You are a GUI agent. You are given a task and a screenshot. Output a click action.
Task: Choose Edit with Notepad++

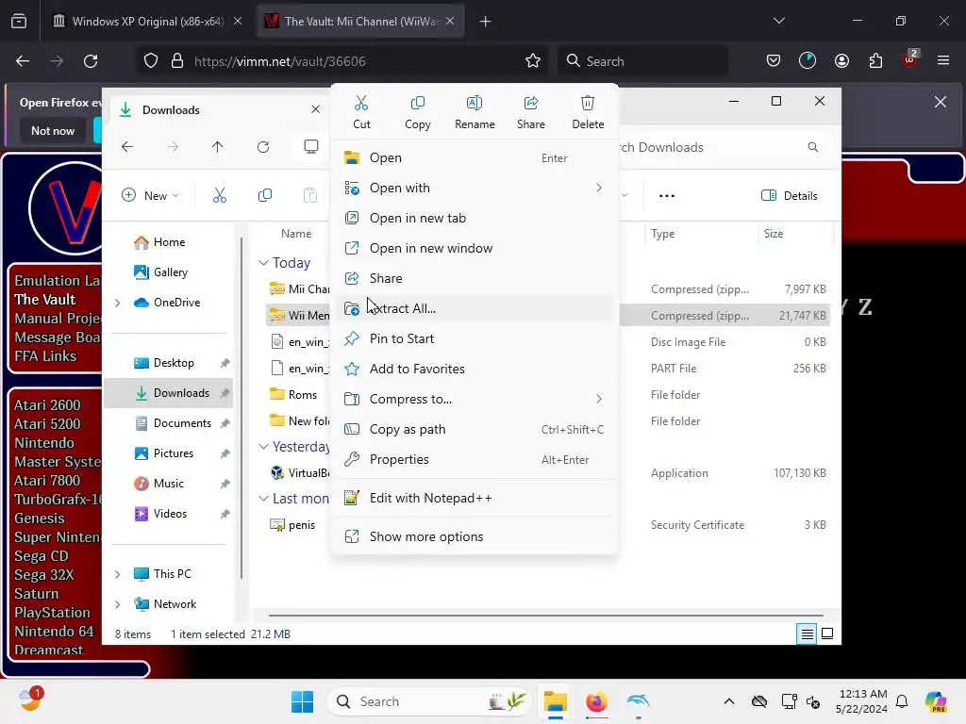tap(475, 498)
